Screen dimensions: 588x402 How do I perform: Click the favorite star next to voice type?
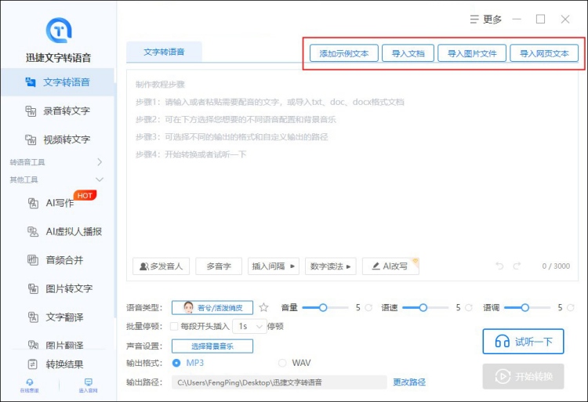(x=264, y=308)
